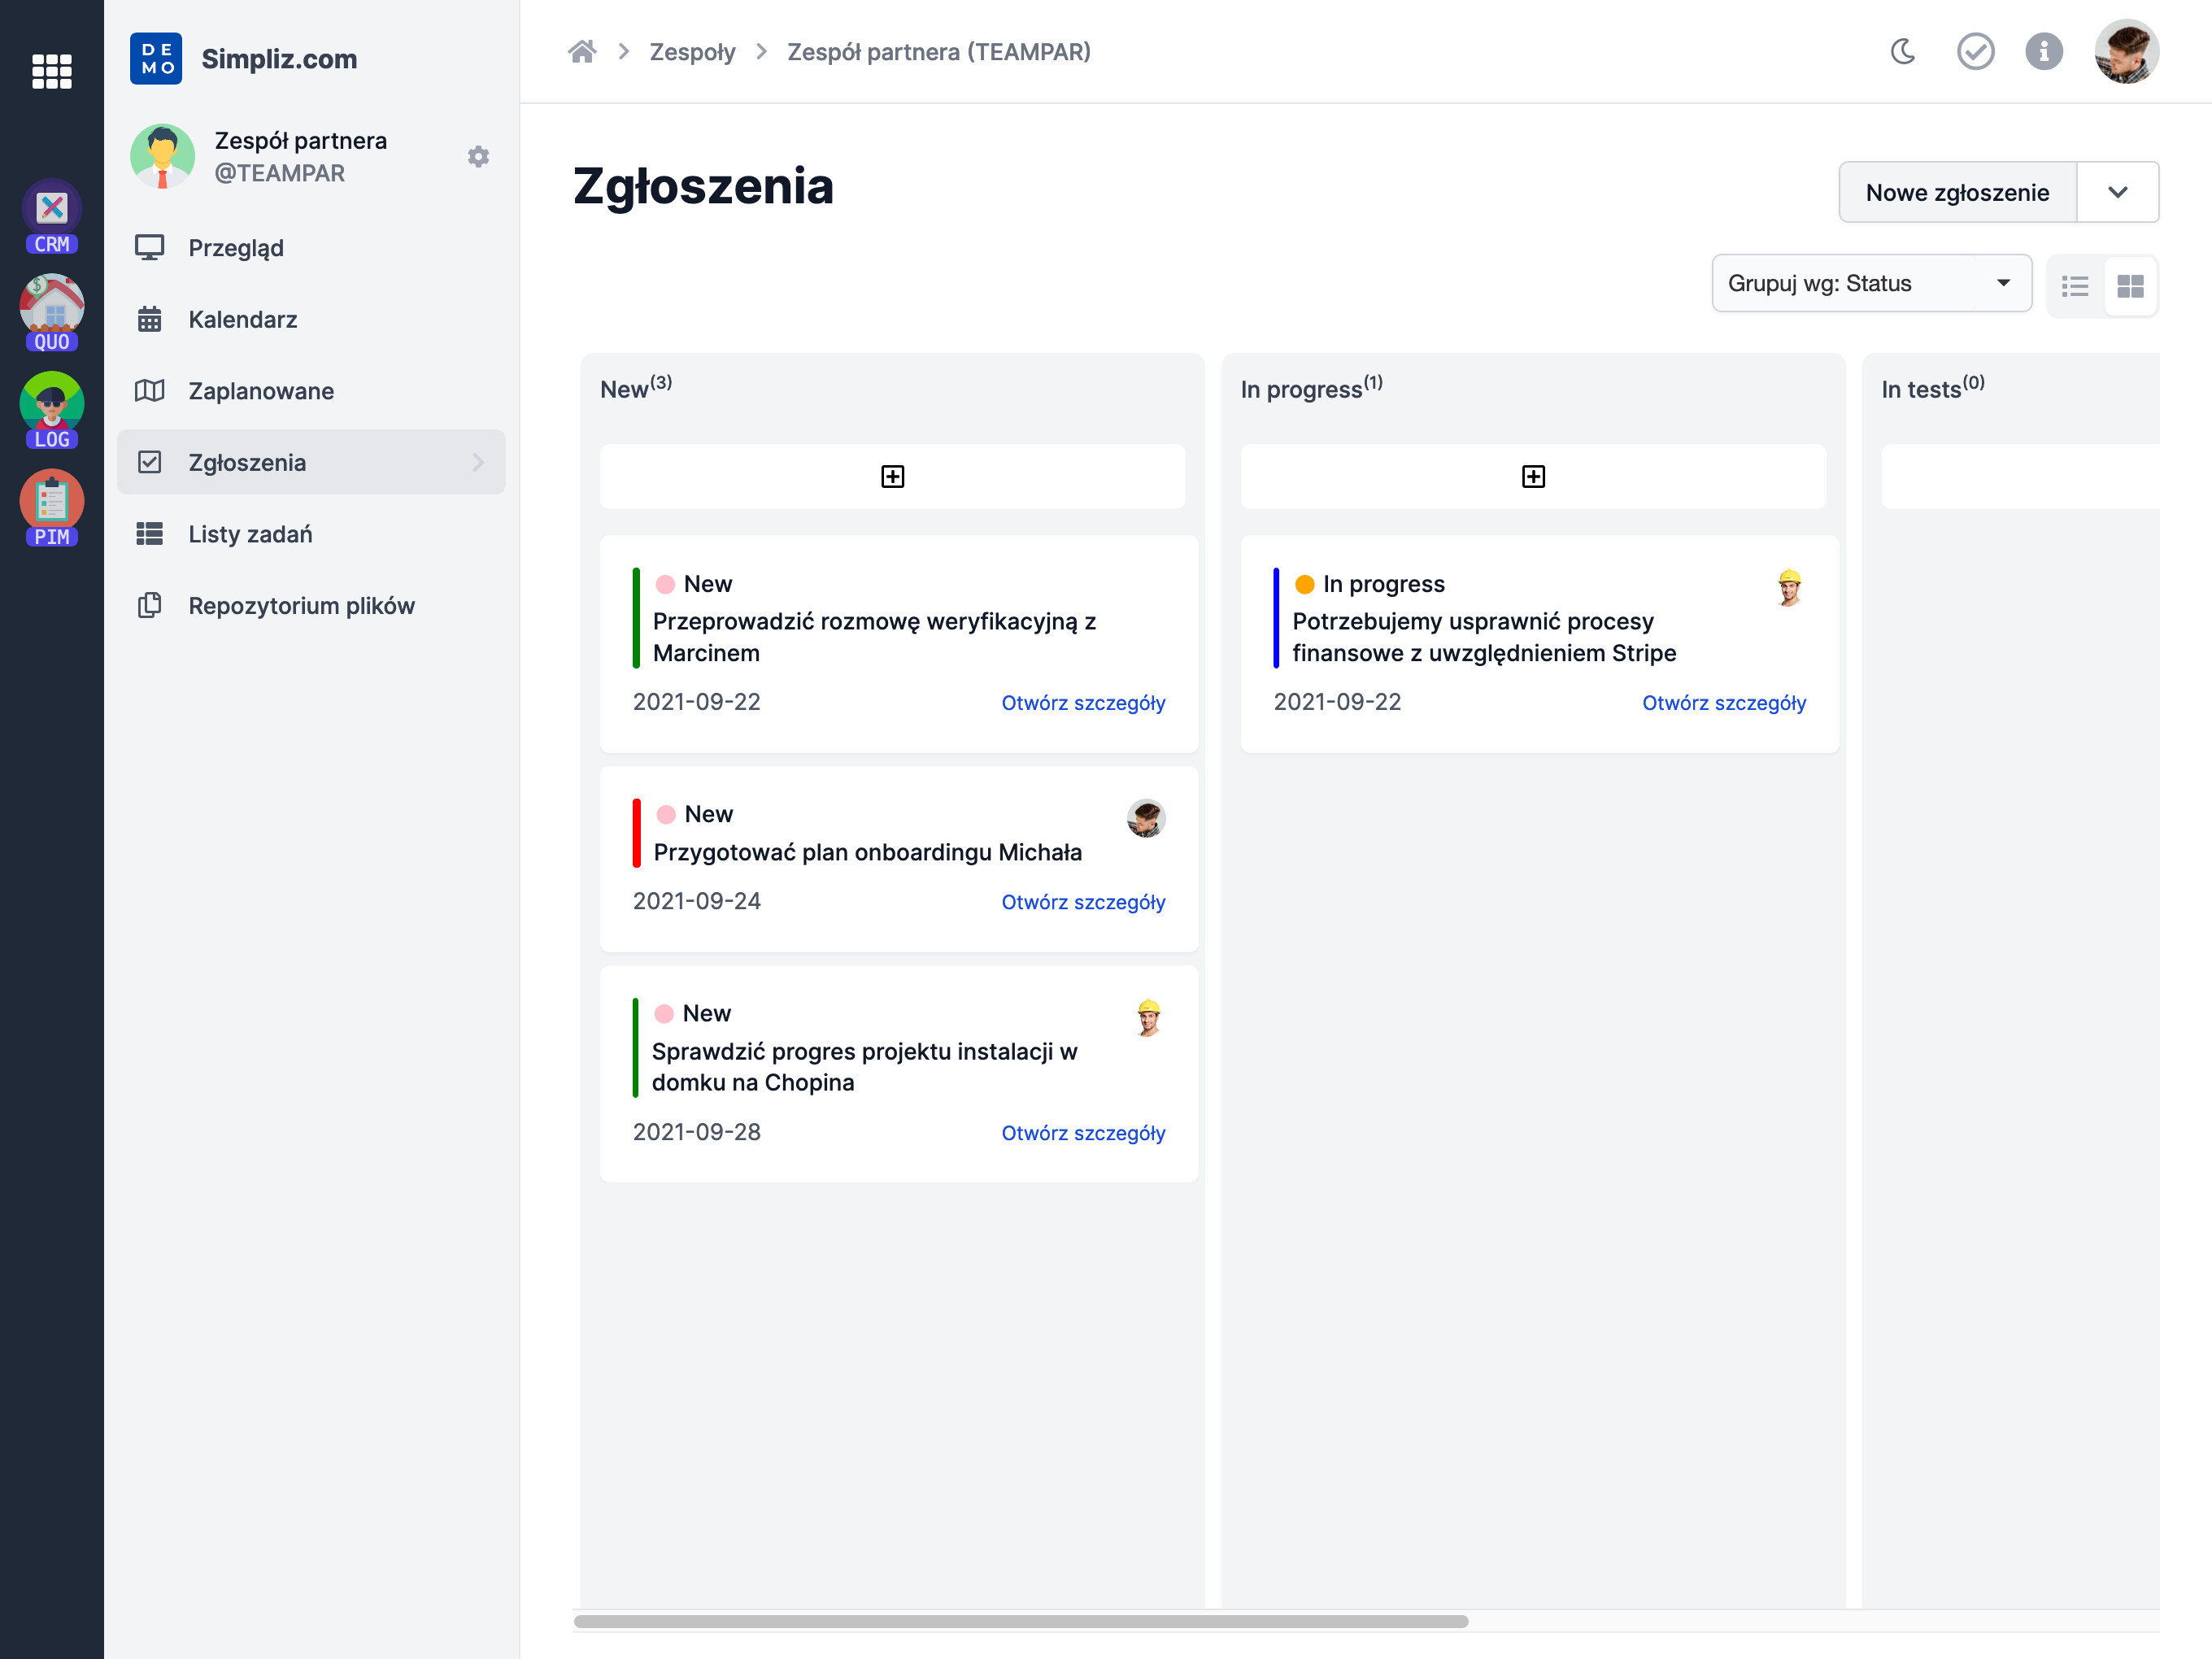Screen dimensions: 2212x1659
Task: Click the Przegląd monitor icon
Action: 149,248
